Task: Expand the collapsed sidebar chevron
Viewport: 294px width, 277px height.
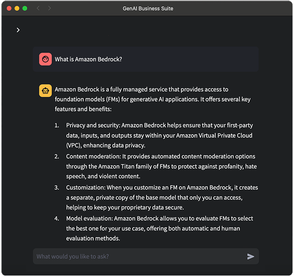Action: tap(18, 30)
